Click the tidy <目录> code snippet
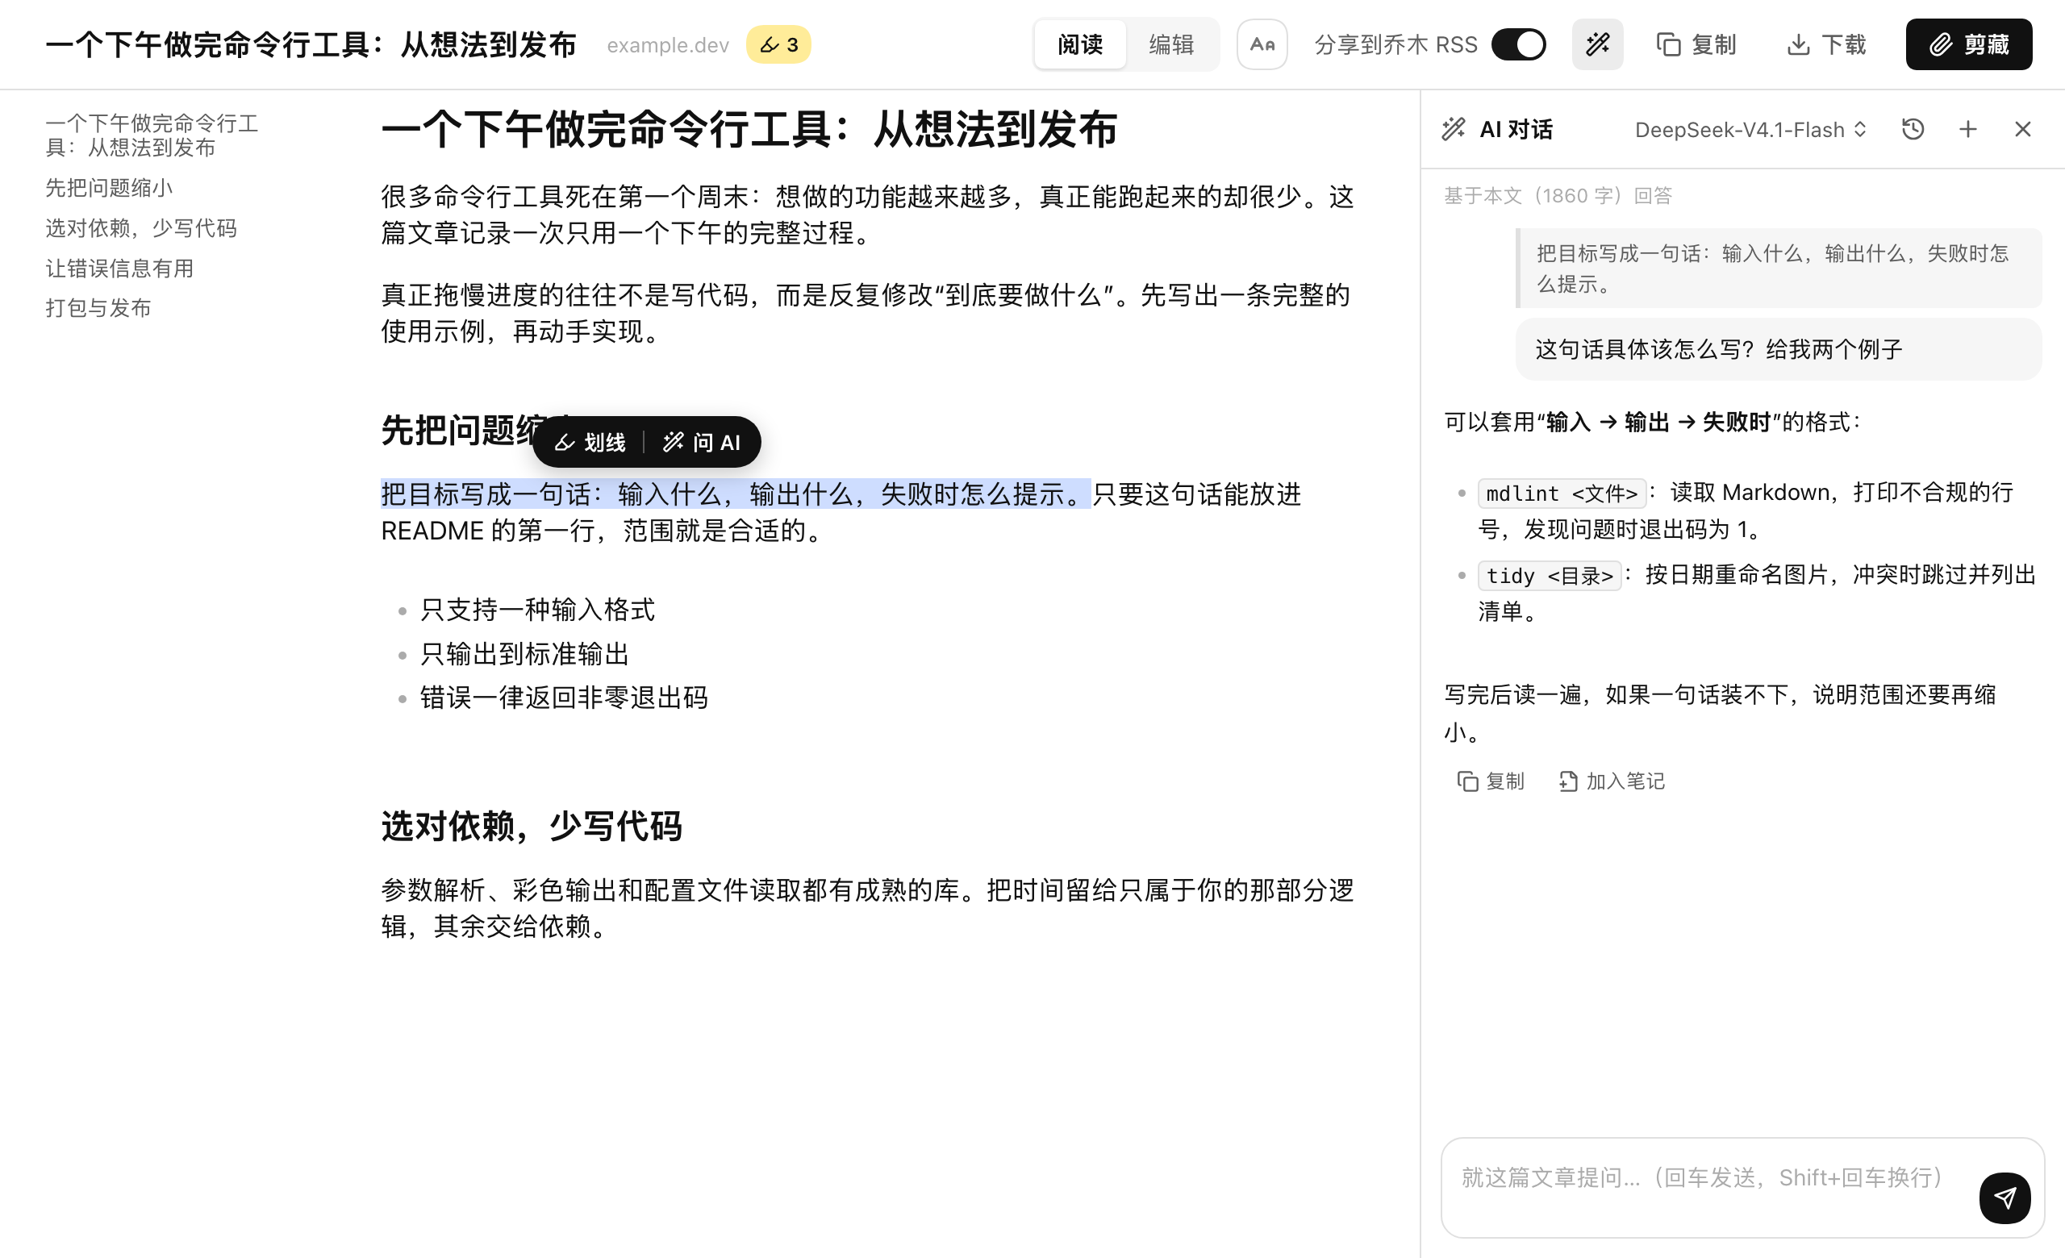 pyautogui.click(x=1549, y=576)
